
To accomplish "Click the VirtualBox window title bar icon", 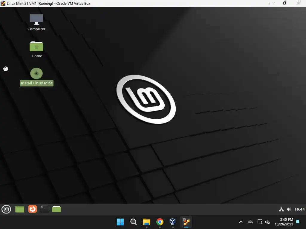I will click(x=3, y=3).
